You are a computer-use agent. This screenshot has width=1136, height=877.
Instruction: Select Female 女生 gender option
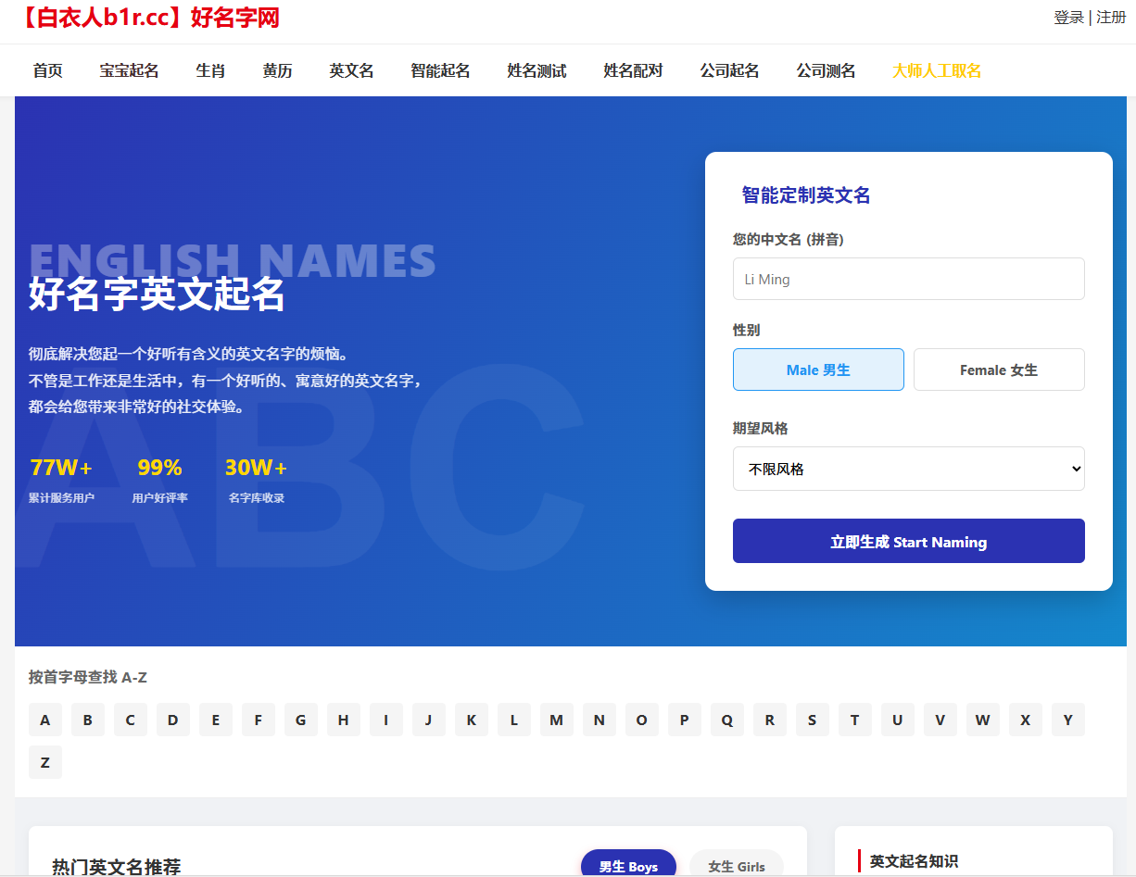(x=999, y=370)
